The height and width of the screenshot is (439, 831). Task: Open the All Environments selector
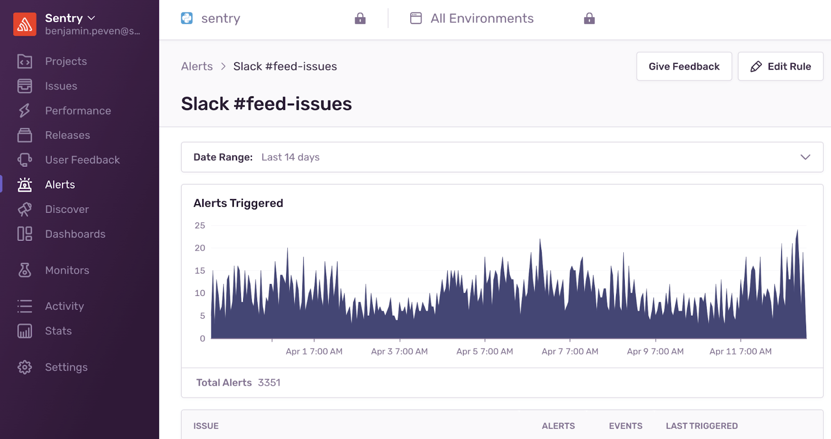481,19
